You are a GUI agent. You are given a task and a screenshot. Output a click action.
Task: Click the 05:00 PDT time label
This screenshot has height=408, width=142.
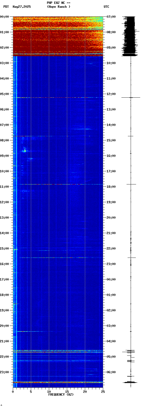tap(4, 94)
